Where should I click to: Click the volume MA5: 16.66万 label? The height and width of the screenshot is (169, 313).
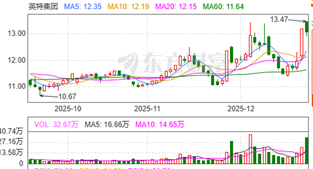107,125
